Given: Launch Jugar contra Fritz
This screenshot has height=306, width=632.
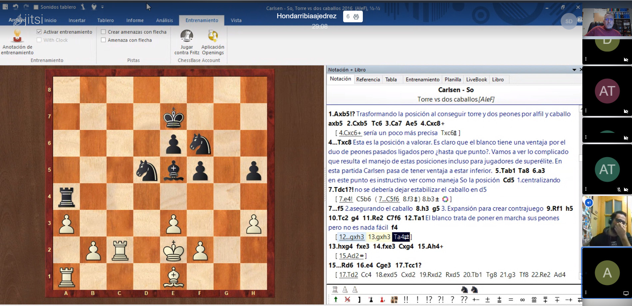Looking at the screenshot, I should pyautogui.click(x=187, y=42).
